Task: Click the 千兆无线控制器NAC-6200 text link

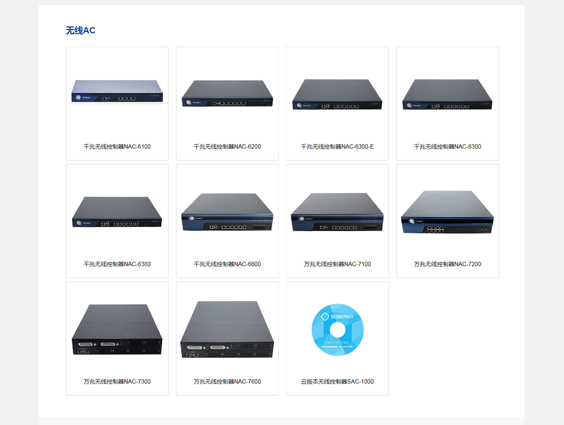Action: click(227, 146)
